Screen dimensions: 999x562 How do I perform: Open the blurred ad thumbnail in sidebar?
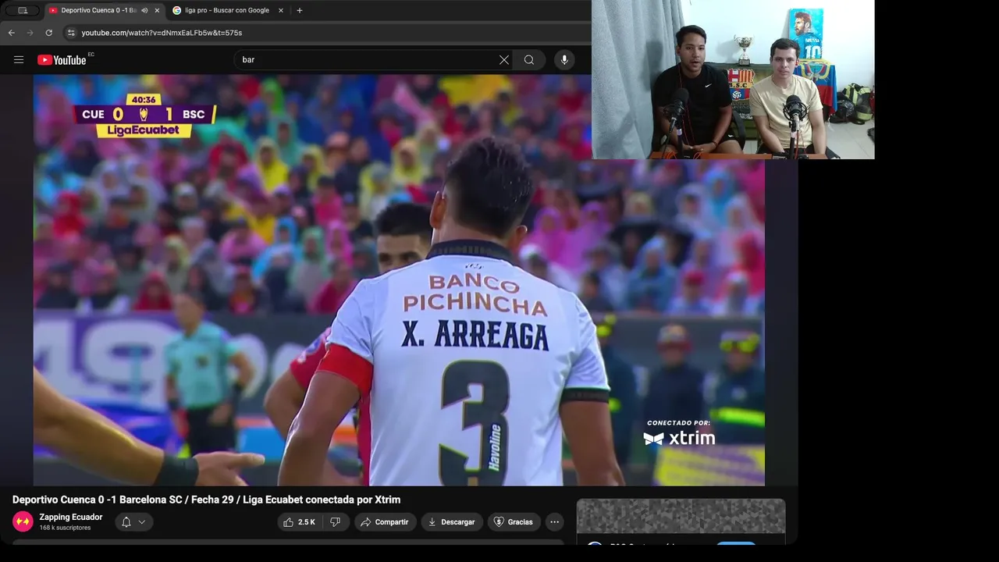681,516
